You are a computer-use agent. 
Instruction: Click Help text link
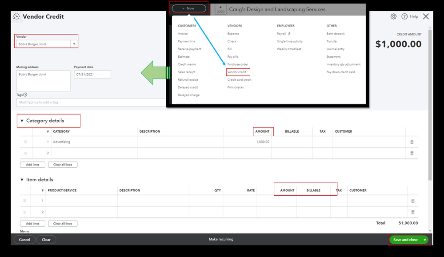click(414, 16)
